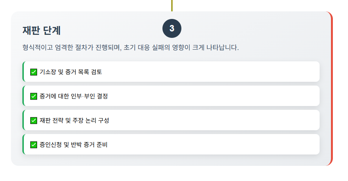Click the 재판 단계 heading
The image size is (348, 181).
click(x=42, y=30)
